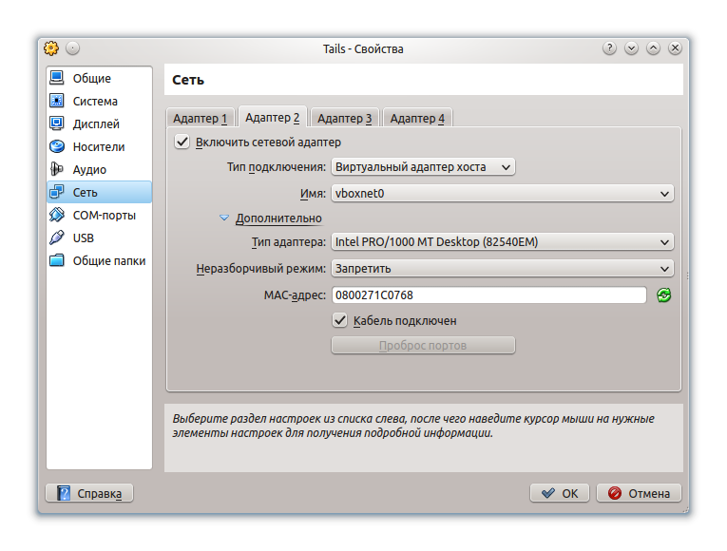This screenshot has width=727, height=551.
Task: Select the Система chip icon
Action: pos(57,101)
